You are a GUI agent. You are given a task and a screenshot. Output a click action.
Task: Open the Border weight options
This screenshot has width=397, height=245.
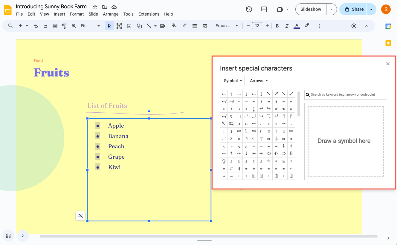click(x=195, y=26)
